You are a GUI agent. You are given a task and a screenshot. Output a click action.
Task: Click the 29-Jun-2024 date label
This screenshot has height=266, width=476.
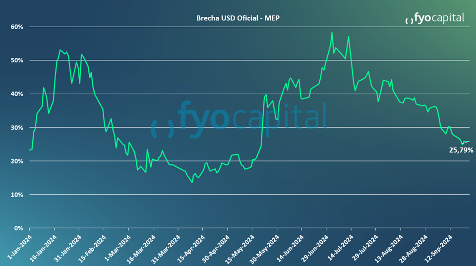[315, 248]
